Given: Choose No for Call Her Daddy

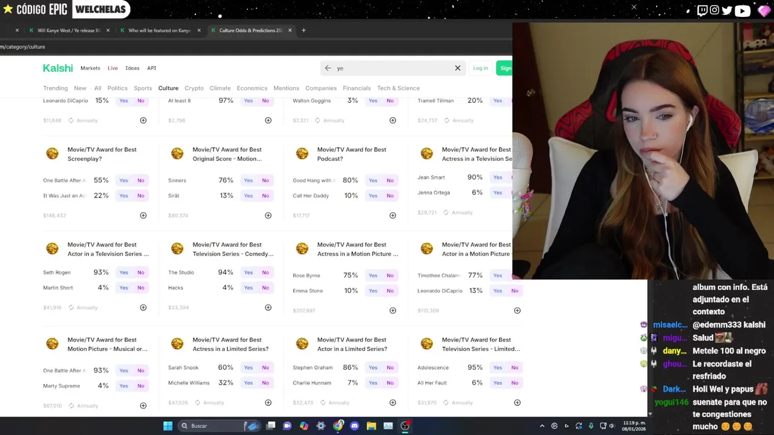Looking at the screenshot, I should (x=390, y=196).
